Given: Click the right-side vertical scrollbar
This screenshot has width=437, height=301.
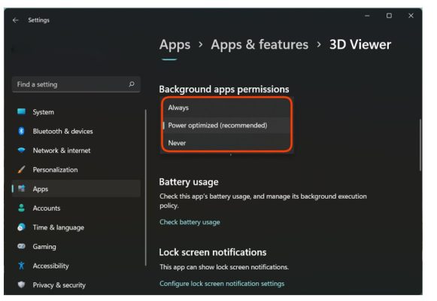Looking at the screenshot, I should point(420,145).
